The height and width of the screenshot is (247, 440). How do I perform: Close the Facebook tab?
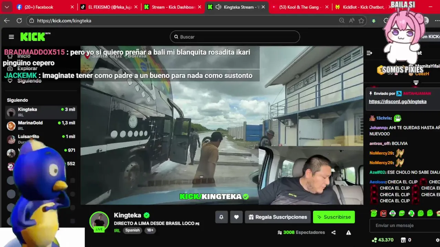pyautogui.click(x=72, y=7)
